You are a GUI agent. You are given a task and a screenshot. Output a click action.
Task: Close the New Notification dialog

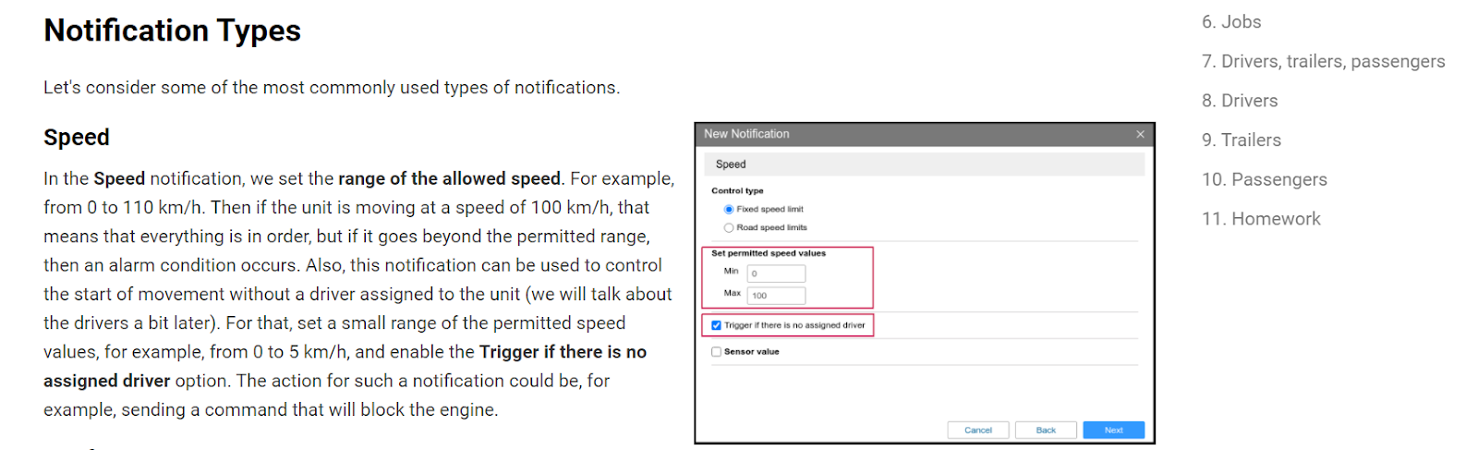(x=1140, y=134)
